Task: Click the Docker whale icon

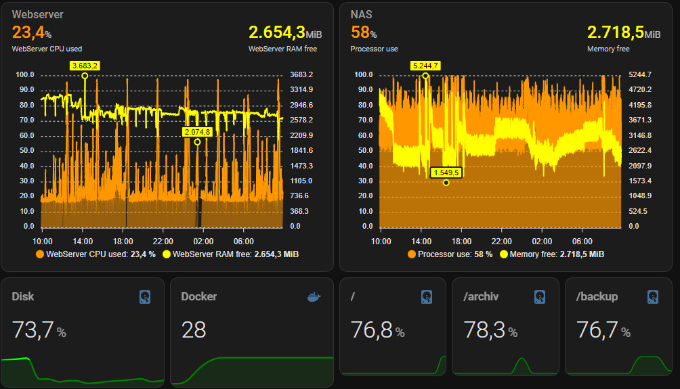Action: (x=314, y=297)
